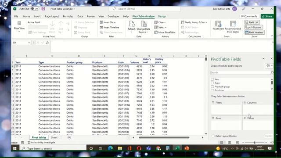Open the Windows Start menu
The width and height of the screenshot is (281, 158).
tap(15, 148)
